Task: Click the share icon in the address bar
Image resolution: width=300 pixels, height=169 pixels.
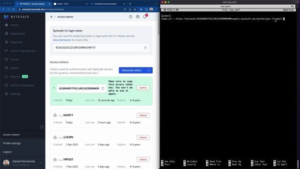Action: (130, 9)
